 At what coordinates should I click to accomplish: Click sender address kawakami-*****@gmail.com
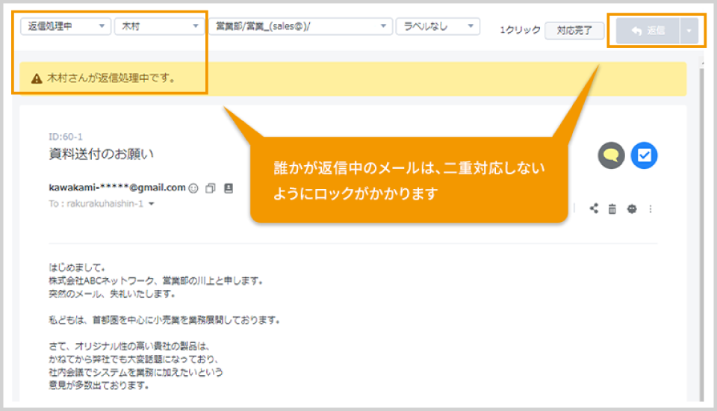(x=117, y=188)
